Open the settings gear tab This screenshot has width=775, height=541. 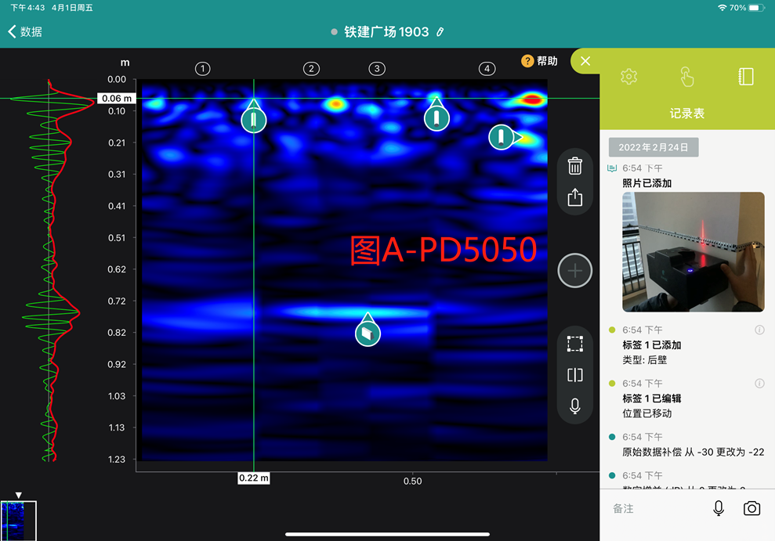tap(628, 77)
